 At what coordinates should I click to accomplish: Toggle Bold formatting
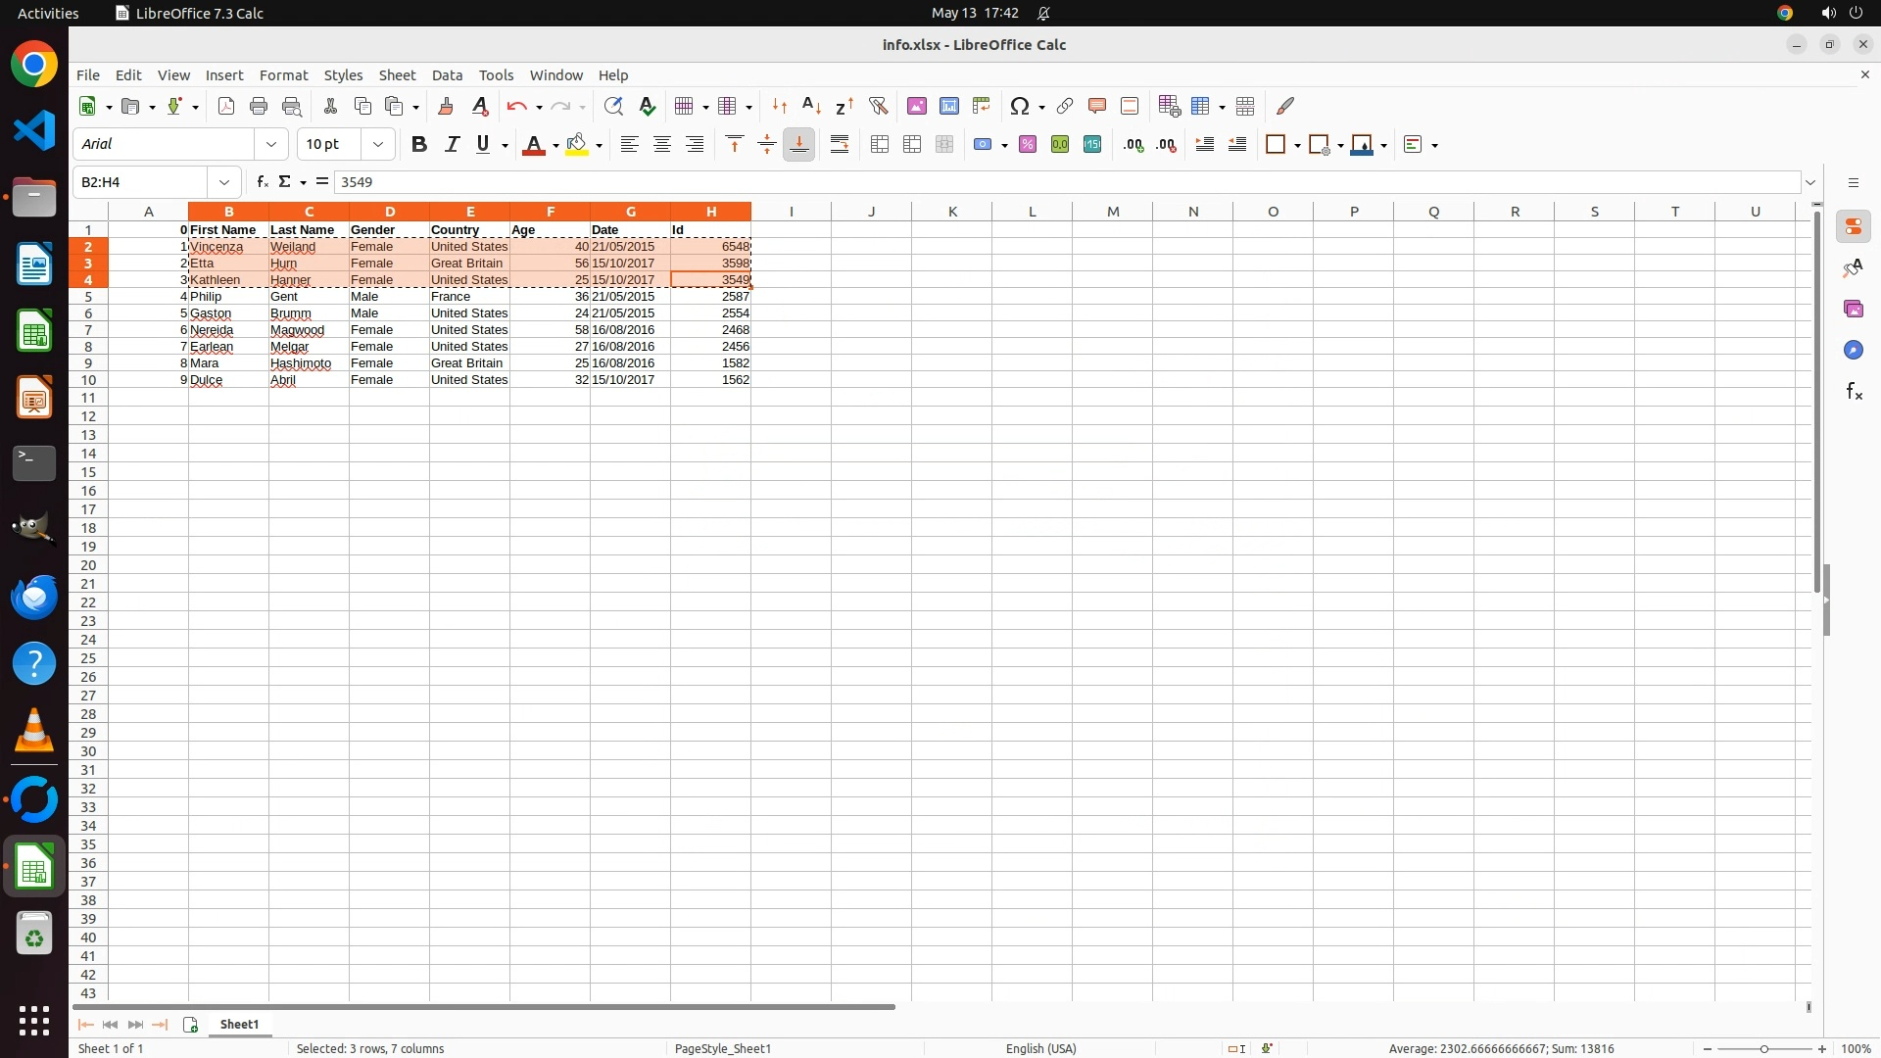coord(419,145)
